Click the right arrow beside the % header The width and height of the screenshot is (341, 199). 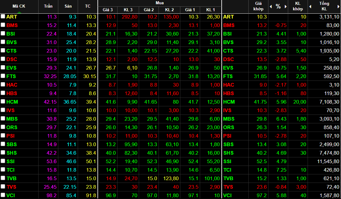click(286, 7)
